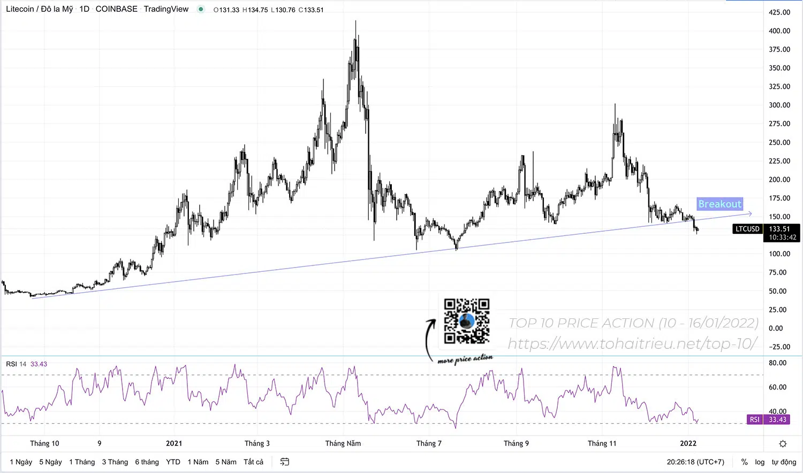The image size is (803, 473).
Task: Toggle the percentage "%" scale
Action: pyautogui.click(x=744, y=462)
